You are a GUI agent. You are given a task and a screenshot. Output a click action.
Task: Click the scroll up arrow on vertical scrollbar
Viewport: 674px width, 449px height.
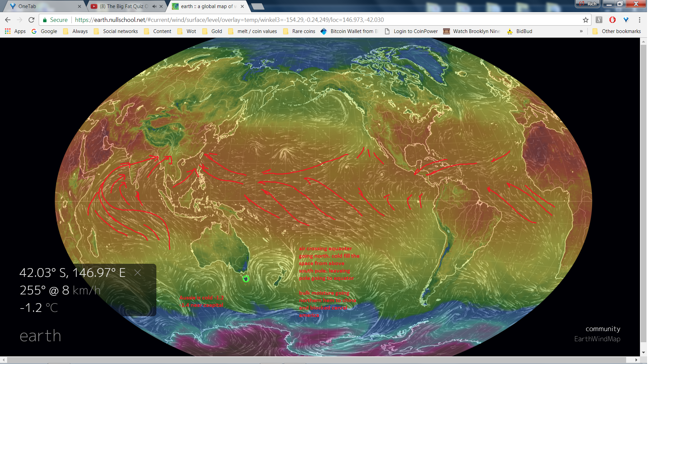pyautogui.click(x=643, y=41)
